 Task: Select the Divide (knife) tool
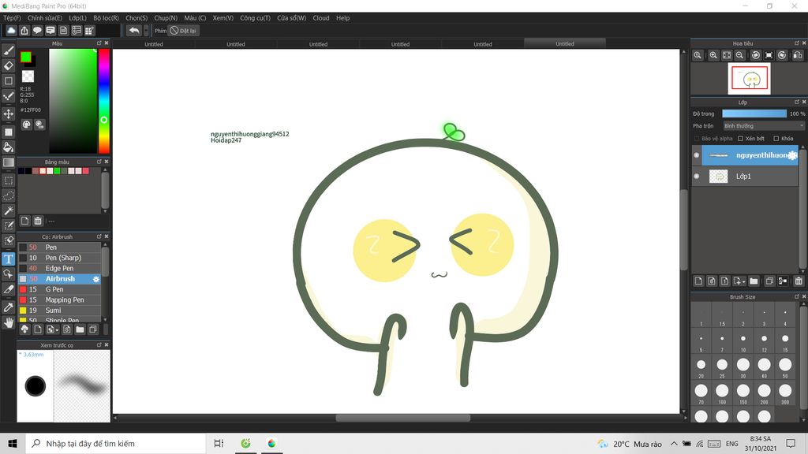pyautogui.click(x=8, y=289)
